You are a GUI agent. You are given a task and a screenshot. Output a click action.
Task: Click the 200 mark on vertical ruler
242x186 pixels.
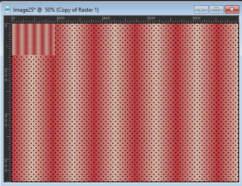[6, 75]
